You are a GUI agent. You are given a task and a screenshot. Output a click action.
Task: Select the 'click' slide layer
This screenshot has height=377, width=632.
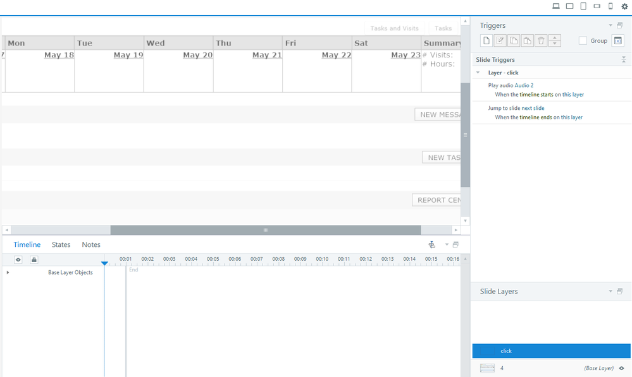552,351
